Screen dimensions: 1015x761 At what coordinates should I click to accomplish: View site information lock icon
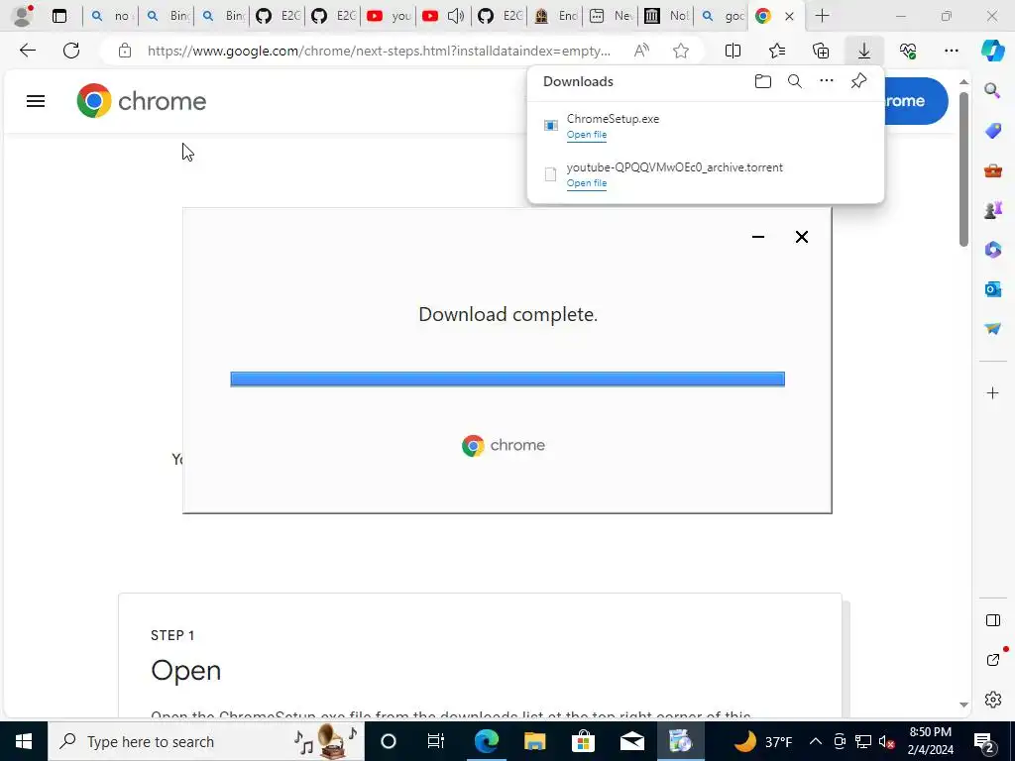pos(125,51)
